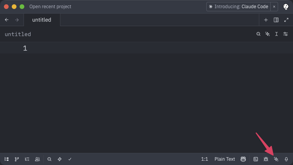Open the debugger panel
The image size is (293, 165).
(266, 159)
